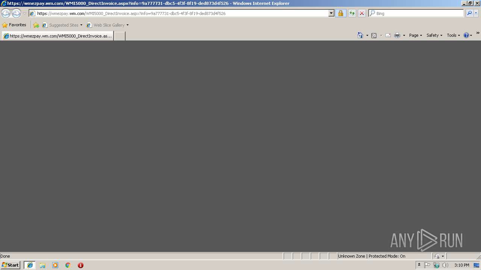The width and height of the screenshot is (481, 270).
Task: Open Windows Explorer folder in taskbar
Action: [42, 265]
